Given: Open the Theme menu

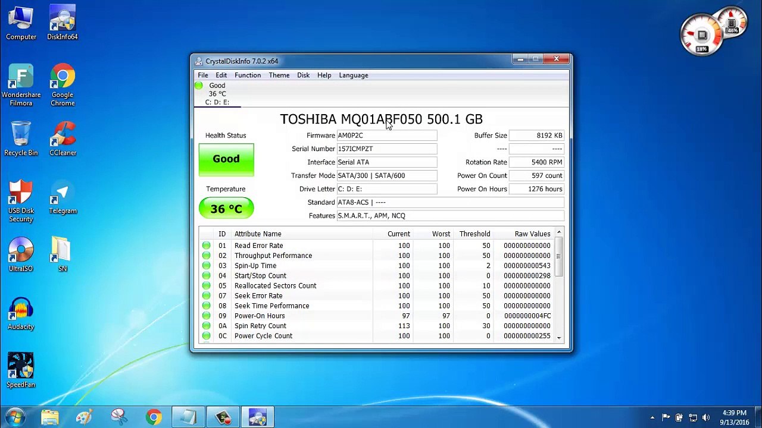Looking at the screenshot, I should pyautogui.click(x=279, y=75).
